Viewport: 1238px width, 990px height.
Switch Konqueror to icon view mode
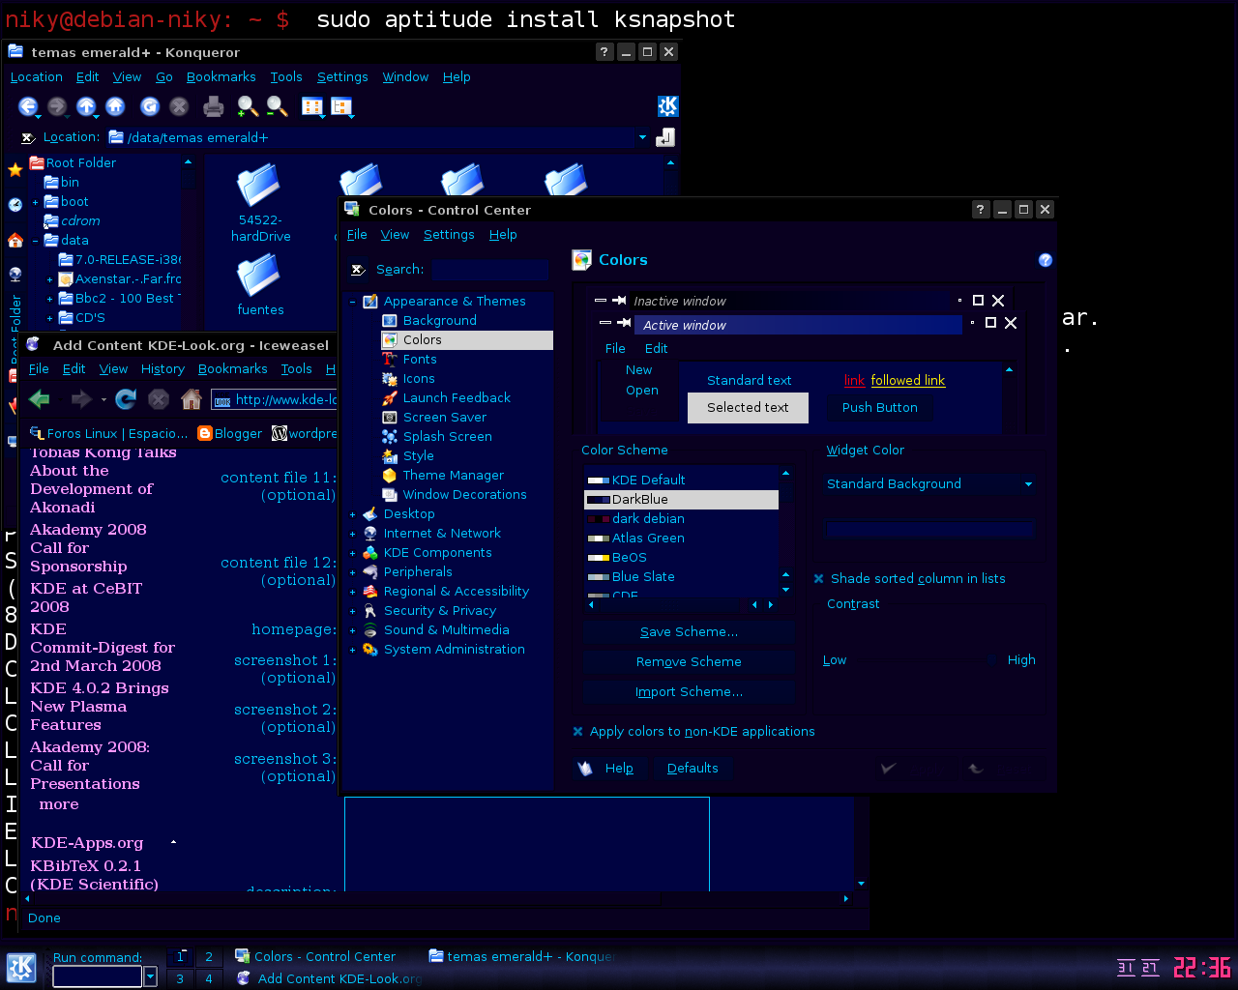[312, 106]
